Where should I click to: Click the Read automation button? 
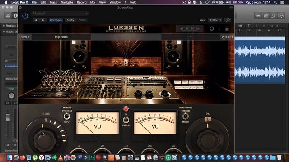[x=11, y=89]
